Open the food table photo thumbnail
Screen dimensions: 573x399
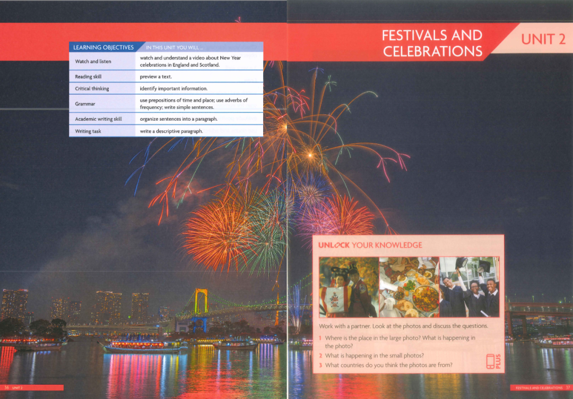pos(409,287)
